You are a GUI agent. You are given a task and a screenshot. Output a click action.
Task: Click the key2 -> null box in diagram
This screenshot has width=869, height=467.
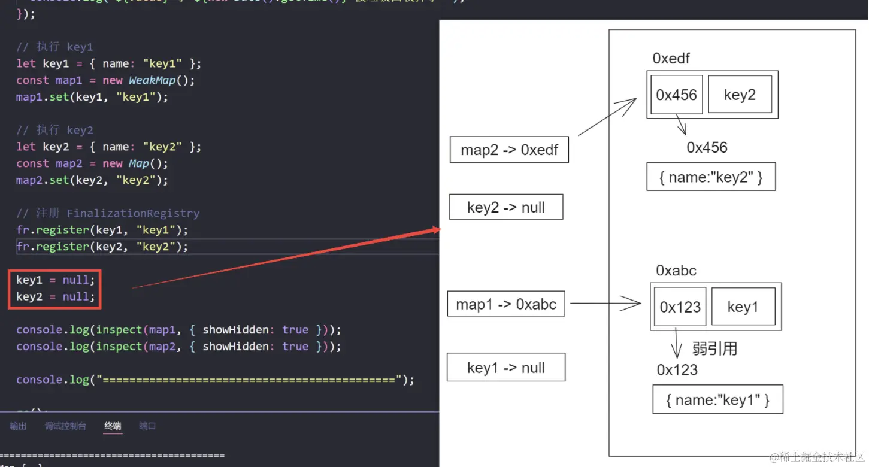pos(506,207)
